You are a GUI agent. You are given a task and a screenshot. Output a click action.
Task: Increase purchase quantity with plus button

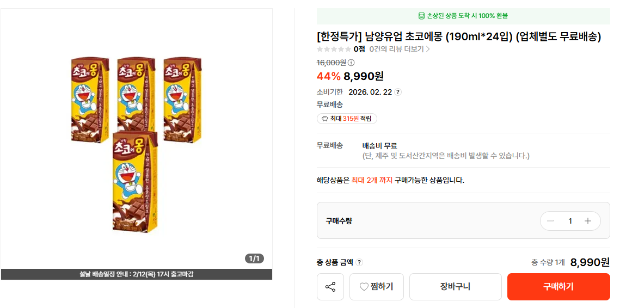(x=588, y=221)
